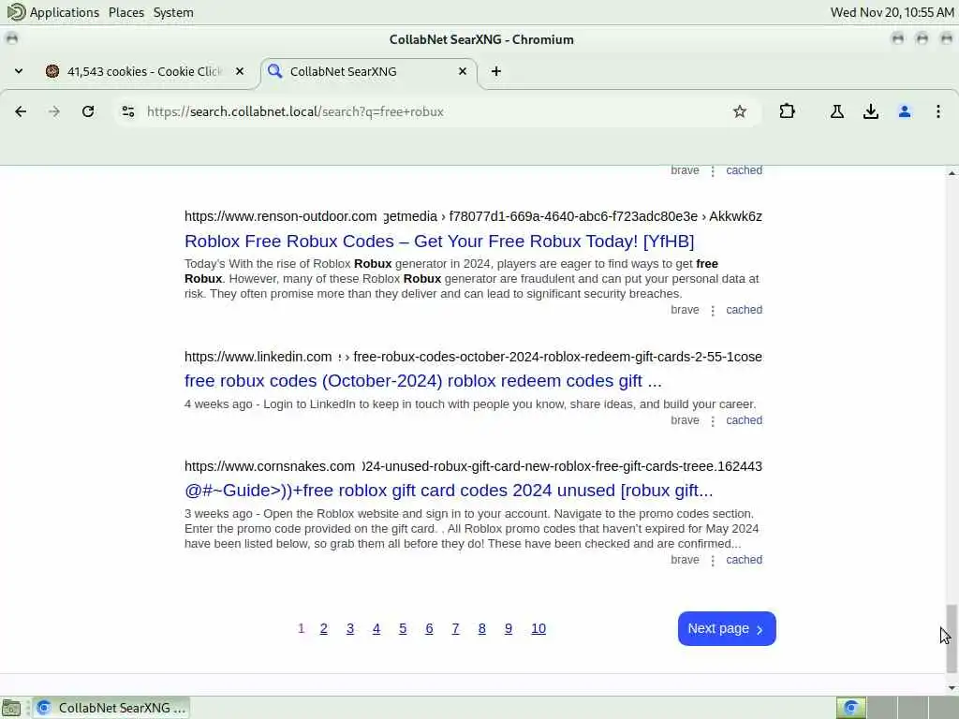Open the System menu
The height and width of the screenshot is (719, 959).
173,12
